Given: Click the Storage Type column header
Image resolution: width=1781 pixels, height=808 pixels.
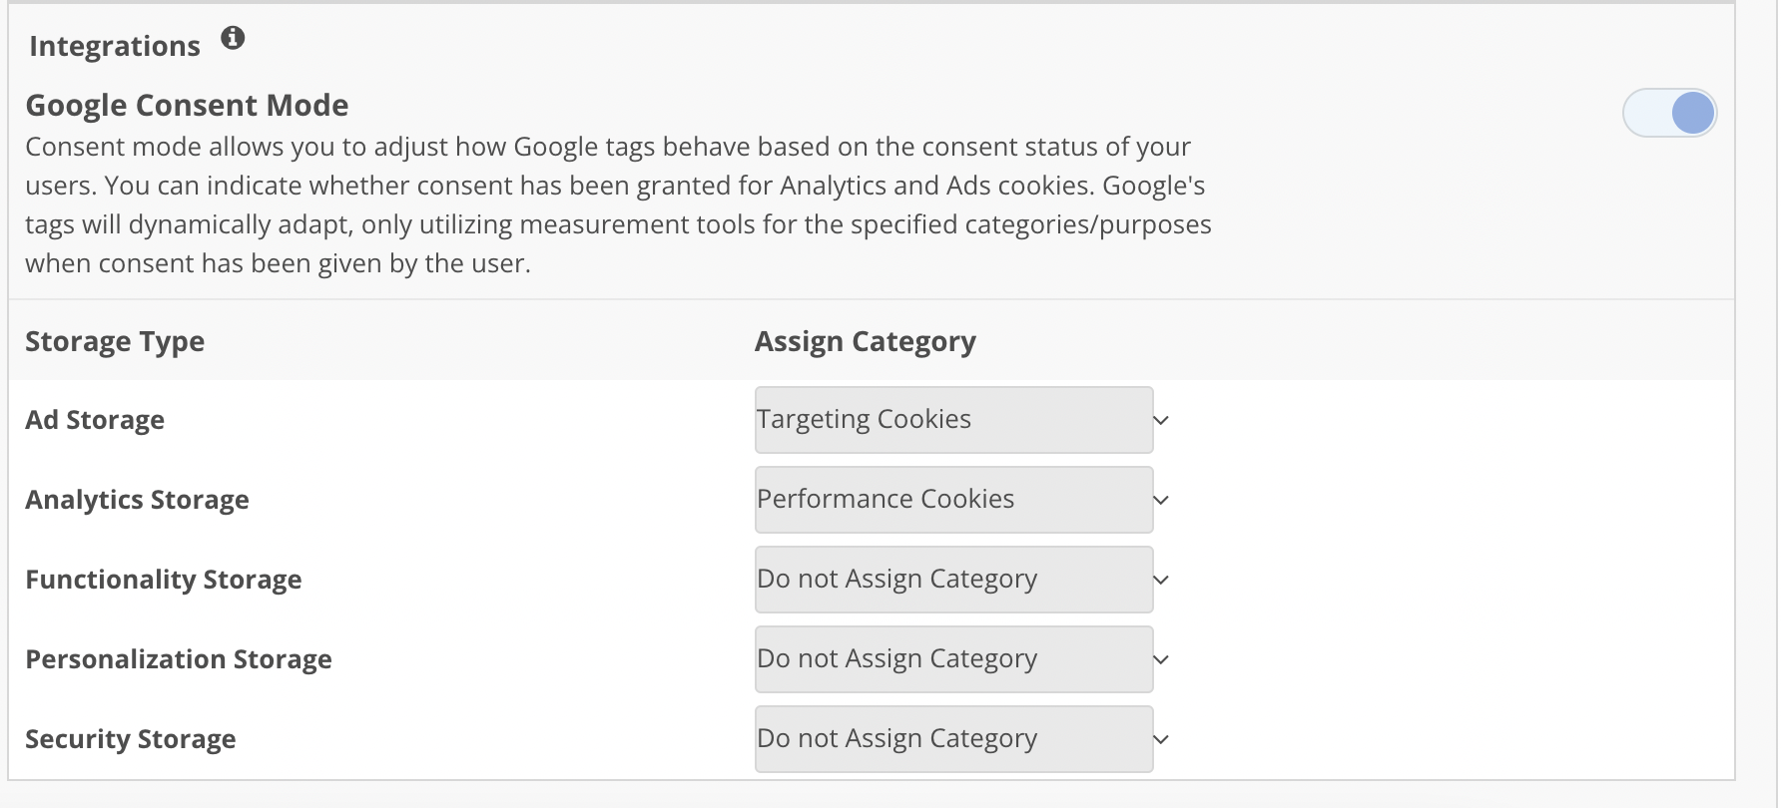Looking at the screenshot, I should coord(115,342).
